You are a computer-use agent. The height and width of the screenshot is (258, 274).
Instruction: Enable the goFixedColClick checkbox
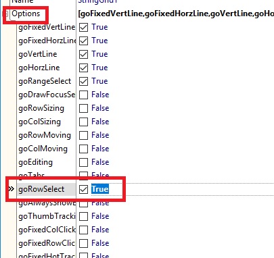tap(83, 230)
